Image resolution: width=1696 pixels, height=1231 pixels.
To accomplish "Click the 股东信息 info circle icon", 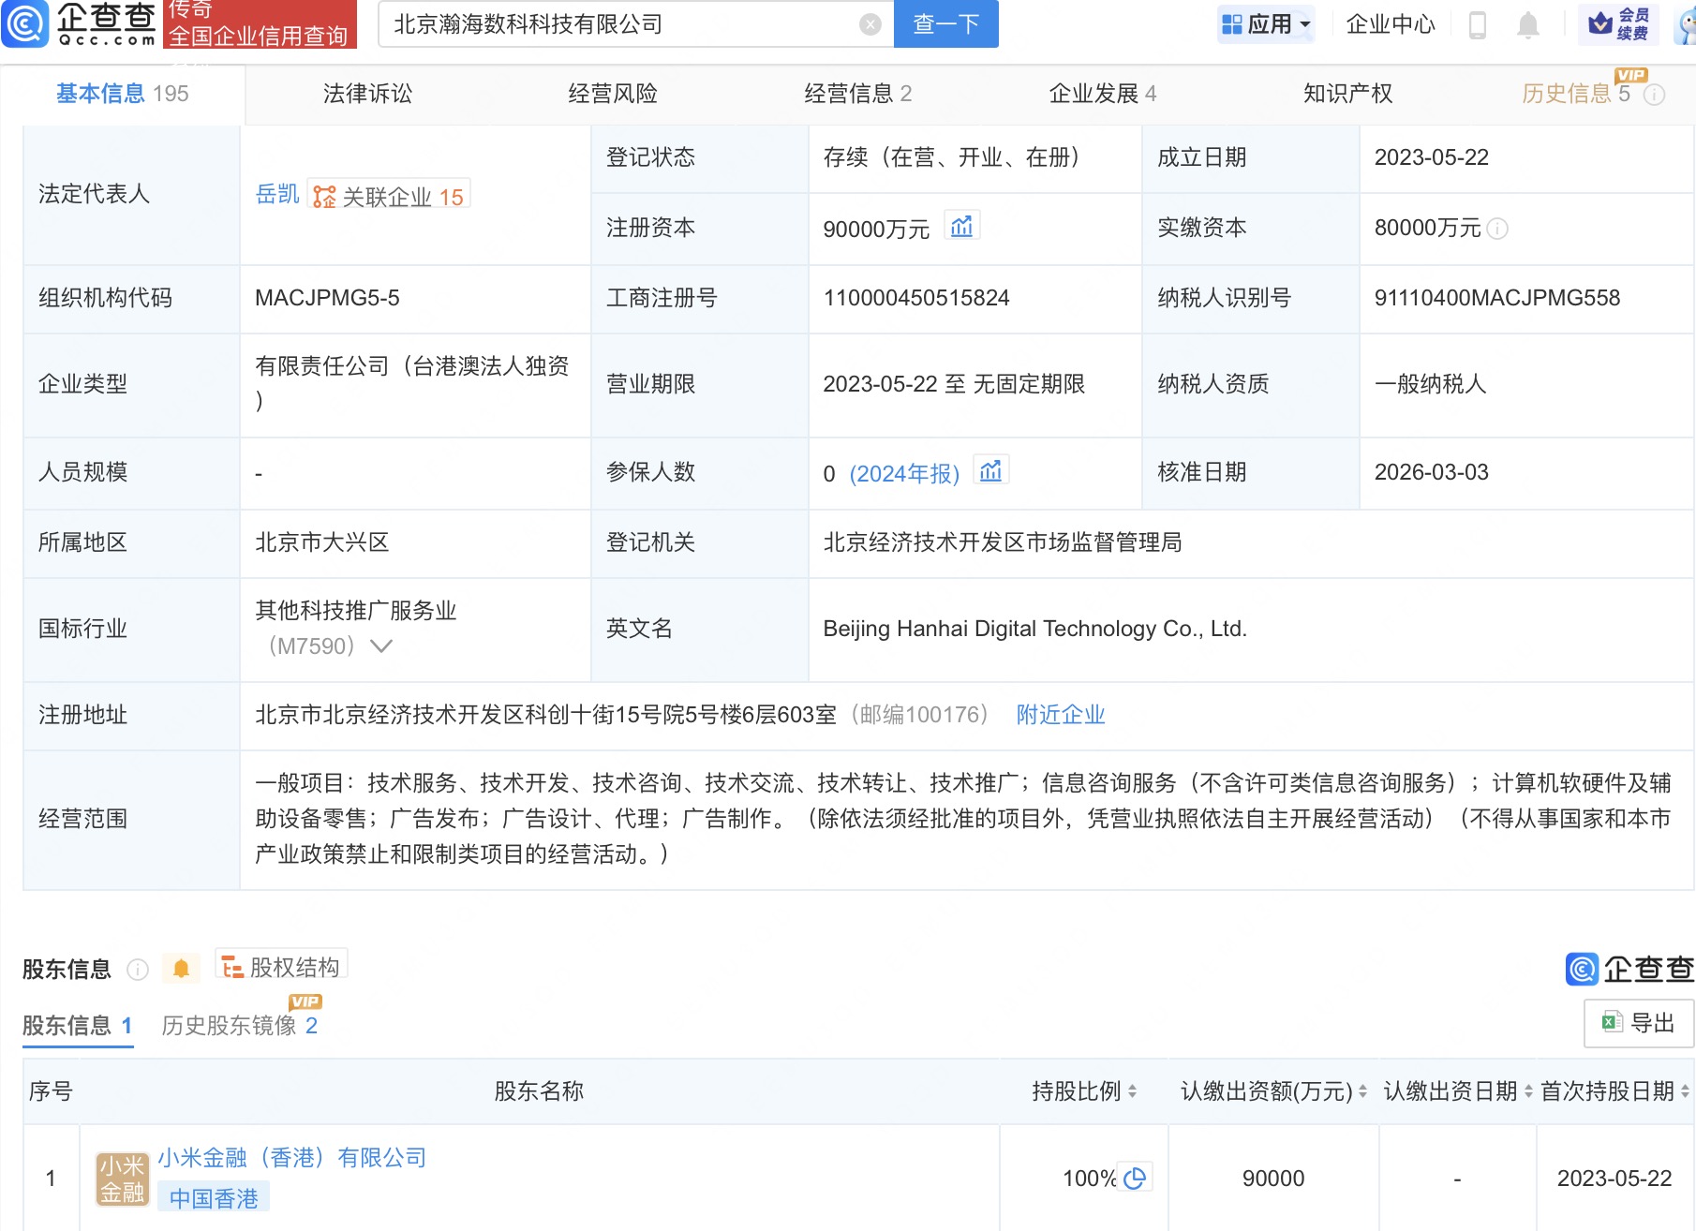I will click(x=138, y=970).
